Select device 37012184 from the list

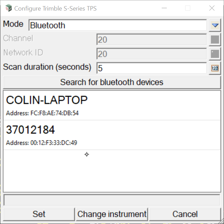[x=112, y=135]
